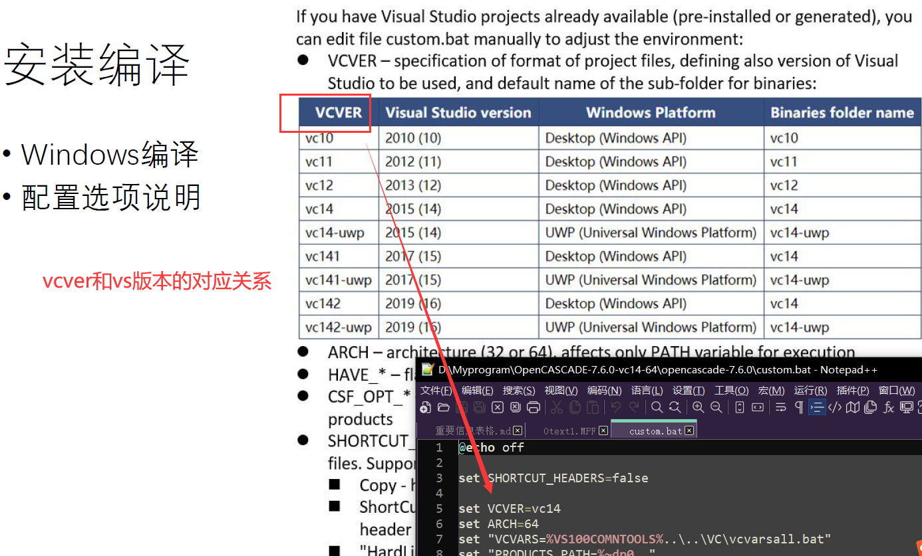The height and width of the screenshot is (556, 922).
Task: Open the Replace tool icon
Action: 675,407
